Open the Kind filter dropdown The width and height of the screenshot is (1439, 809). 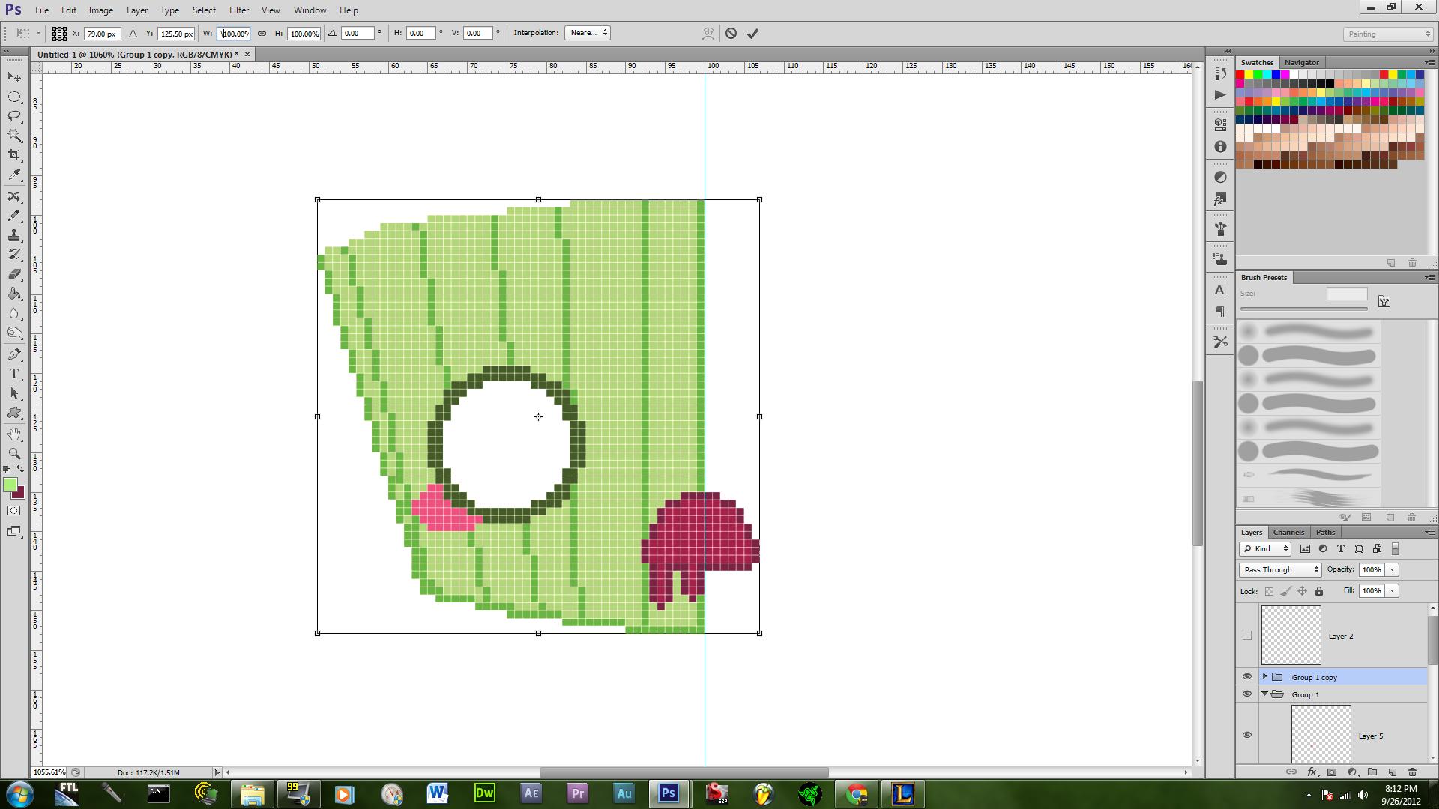pyautogui.click(x=1265, y=549)
